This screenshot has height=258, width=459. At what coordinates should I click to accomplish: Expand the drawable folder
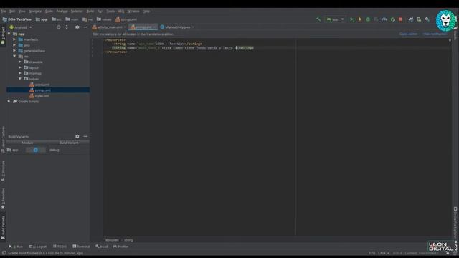click(x=20, y=62)
